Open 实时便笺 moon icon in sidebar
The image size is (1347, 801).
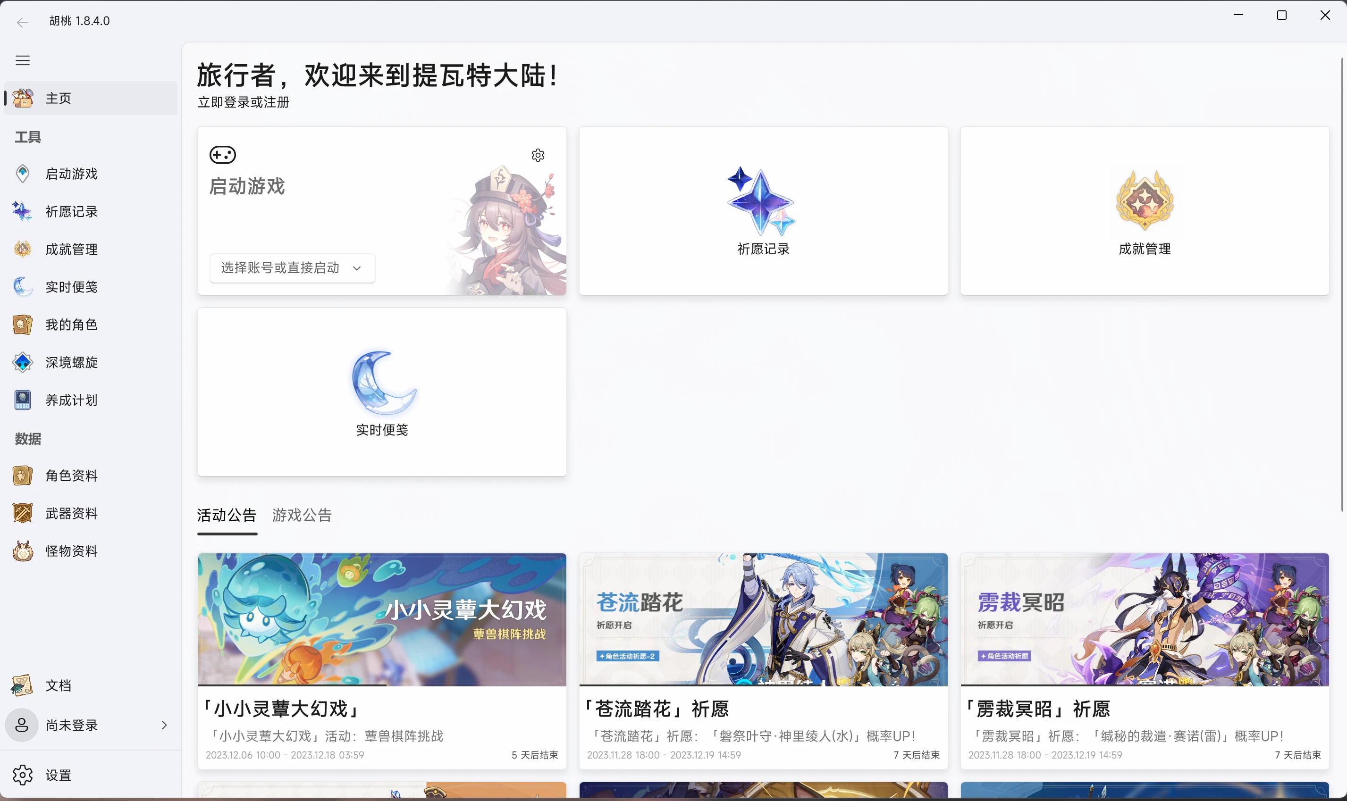(x=22, y=287)
